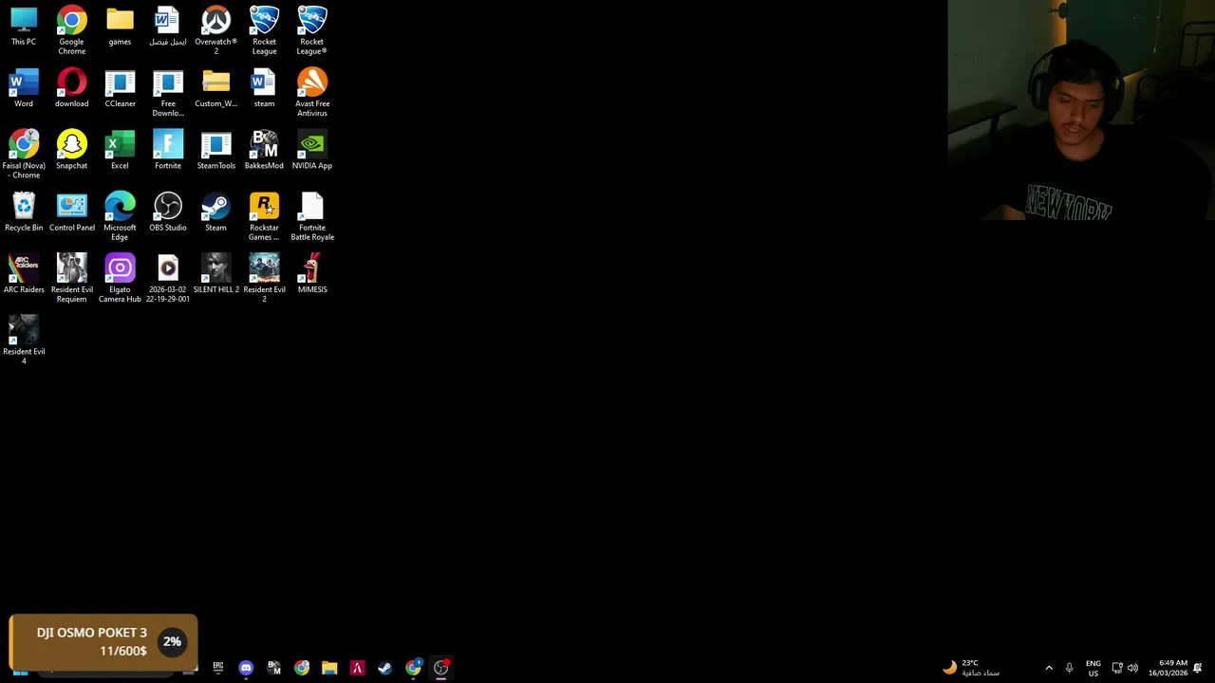Select the Word app desktop shortcut
This screenshot has width=1215, height=683.
pos(24,88)
